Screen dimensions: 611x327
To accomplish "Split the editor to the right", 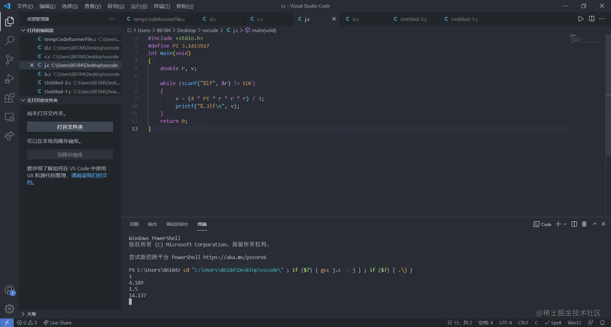I will [592, 19].
